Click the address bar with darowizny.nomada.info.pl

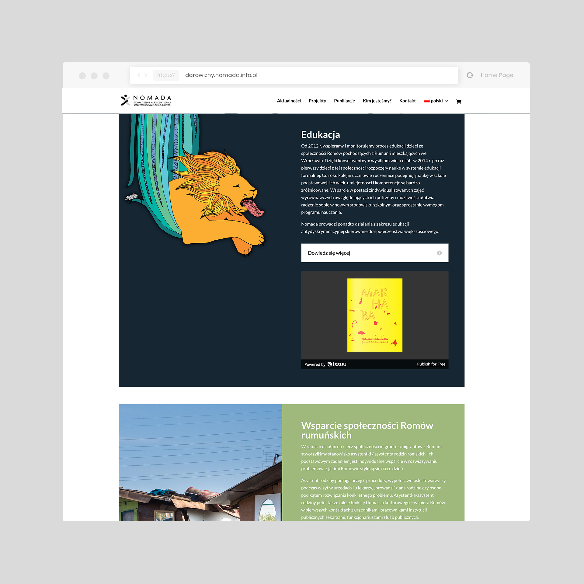(294, 75)
